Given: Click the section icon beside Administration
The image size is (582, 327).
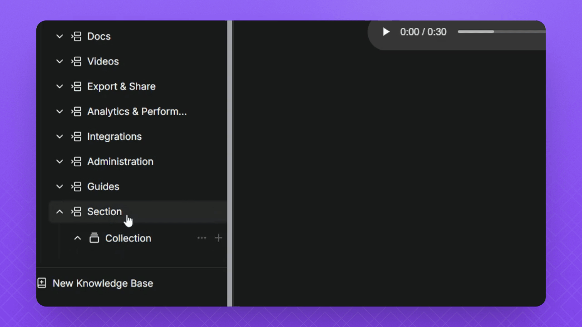Looking at the screenshot, I should [76, 161].
